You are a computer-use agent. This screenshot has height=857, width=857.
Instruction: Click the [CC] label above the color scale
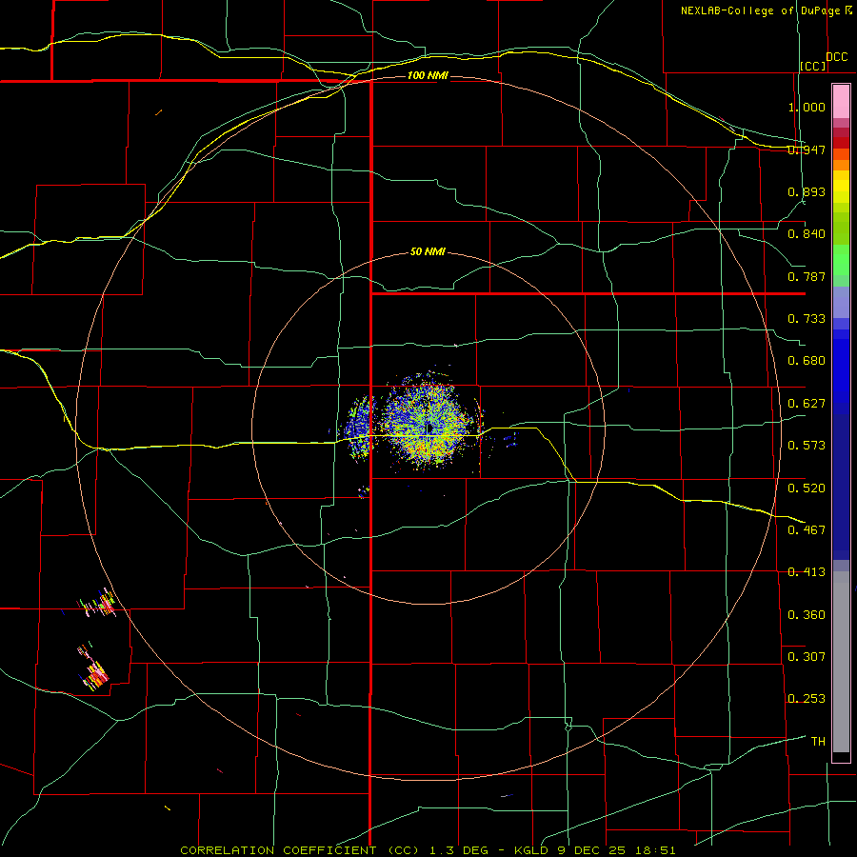click(x=813, y=66)
